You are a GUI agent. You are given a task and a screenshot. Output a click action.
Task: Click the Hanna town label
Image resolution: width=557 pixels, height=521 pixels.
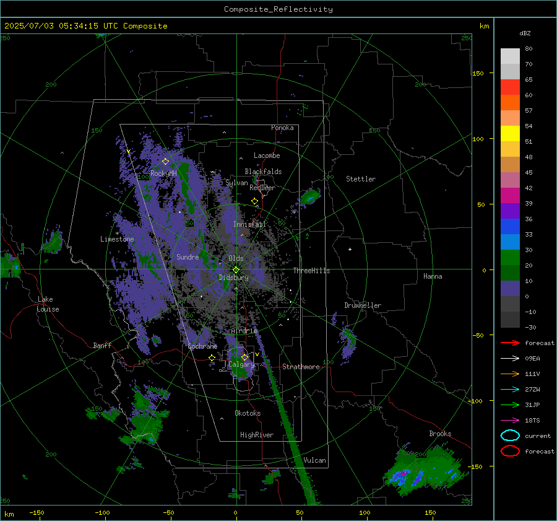pyautogui.click(x=433, y=276)
